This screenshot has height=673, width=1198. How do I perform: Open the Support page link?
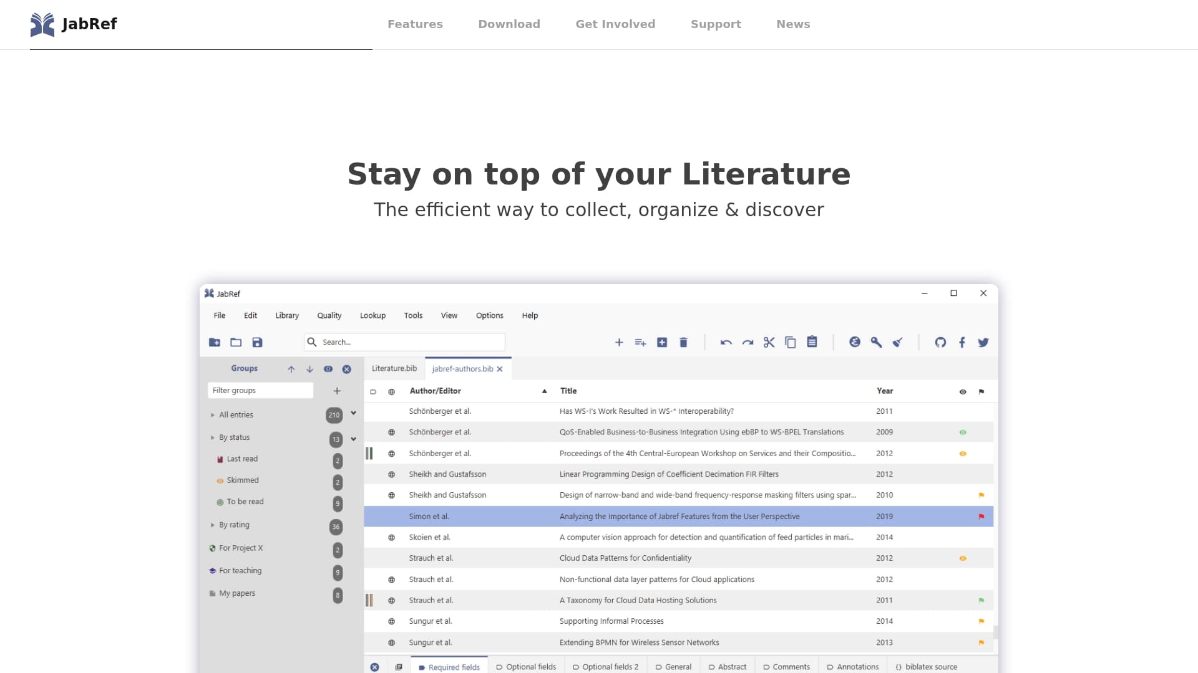(x=716, y=24)
